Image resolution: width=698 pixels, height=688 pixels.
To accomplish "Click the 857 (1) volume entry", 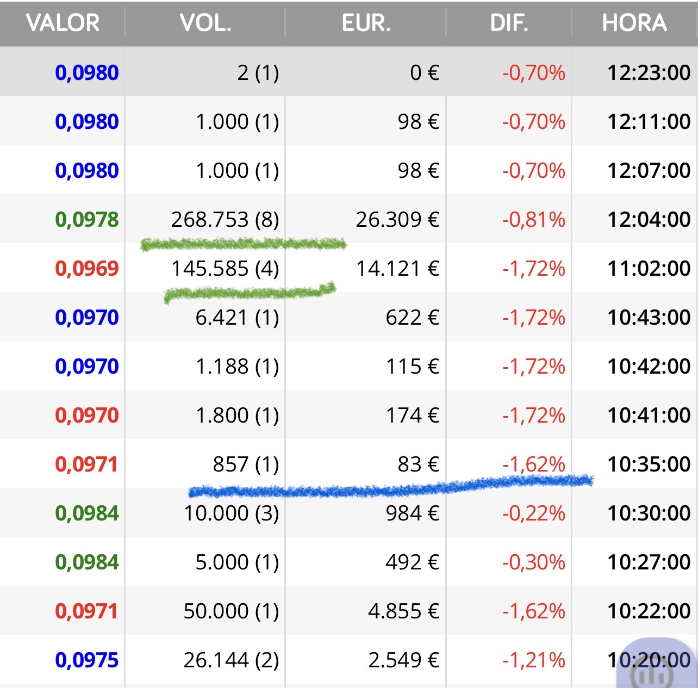I will tap(245, 464).
